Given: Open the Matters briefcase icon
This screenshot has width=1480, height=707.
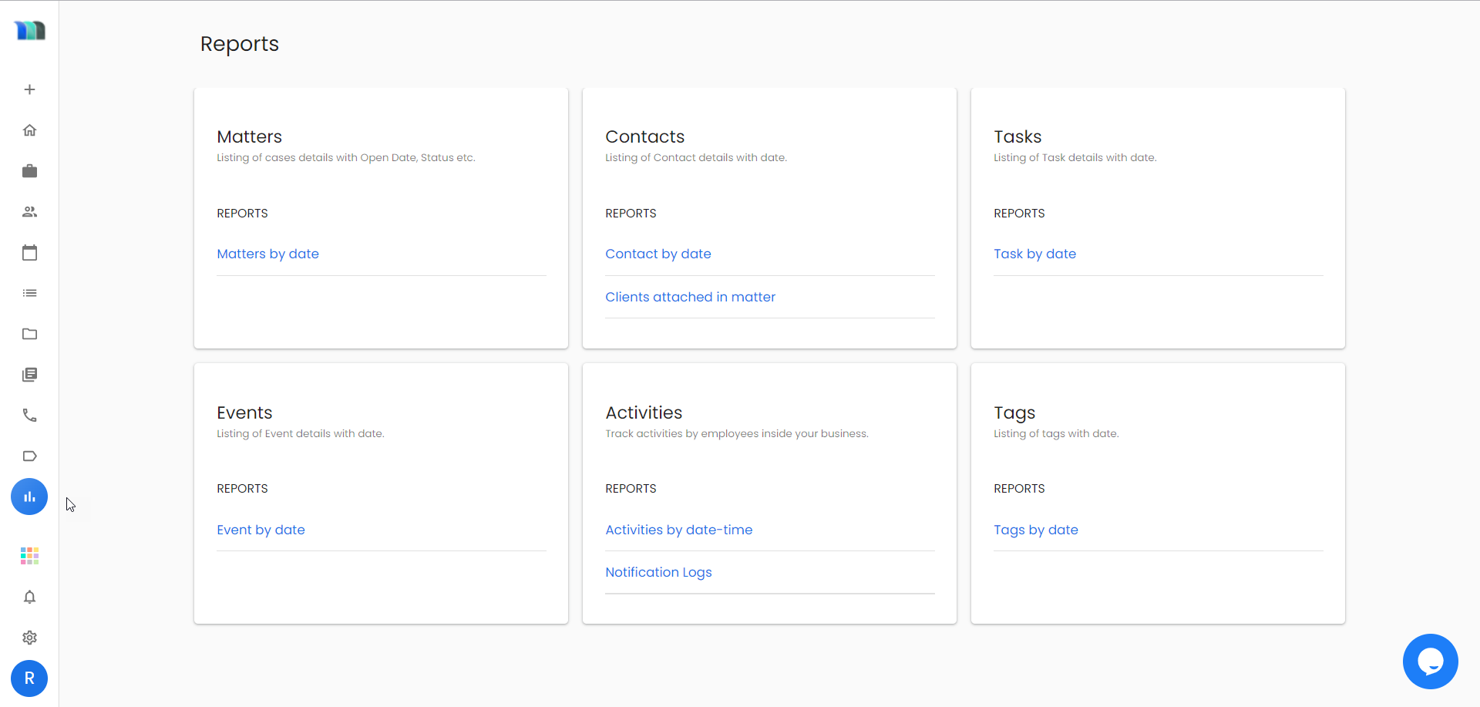Looking at the screenshot, I should click(x=29, y=170).
